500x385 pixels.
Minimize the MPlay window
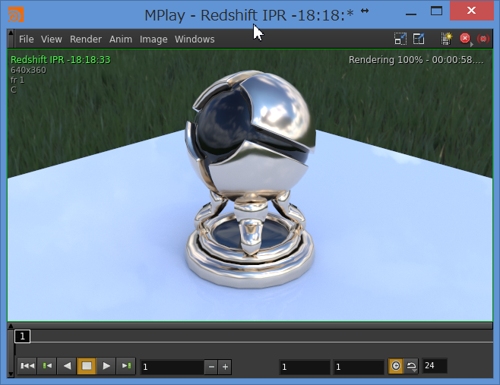(x=410, y=14)
